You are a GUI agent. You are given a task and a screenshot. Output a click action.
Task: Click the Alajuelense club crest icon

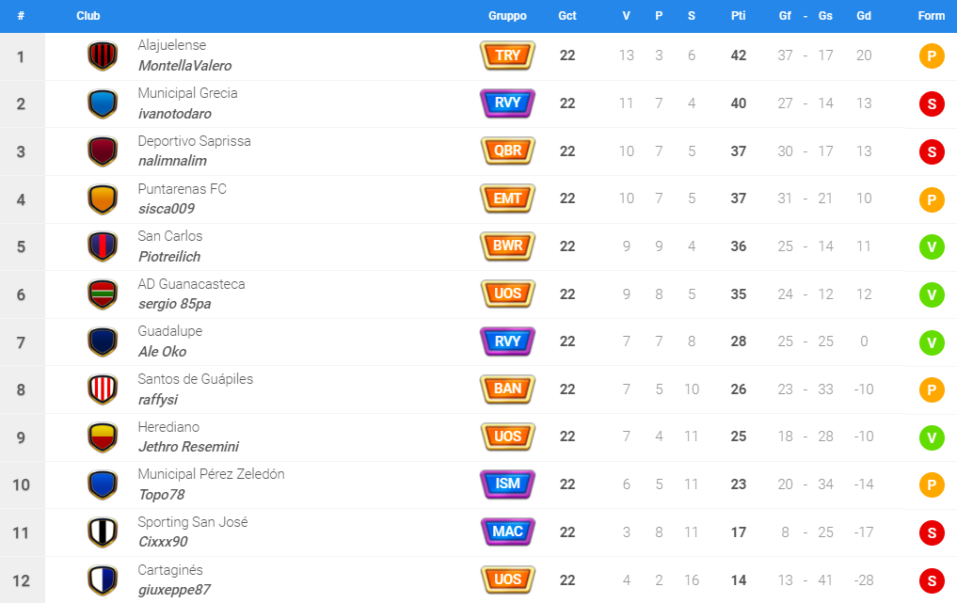tap(103, 56)
